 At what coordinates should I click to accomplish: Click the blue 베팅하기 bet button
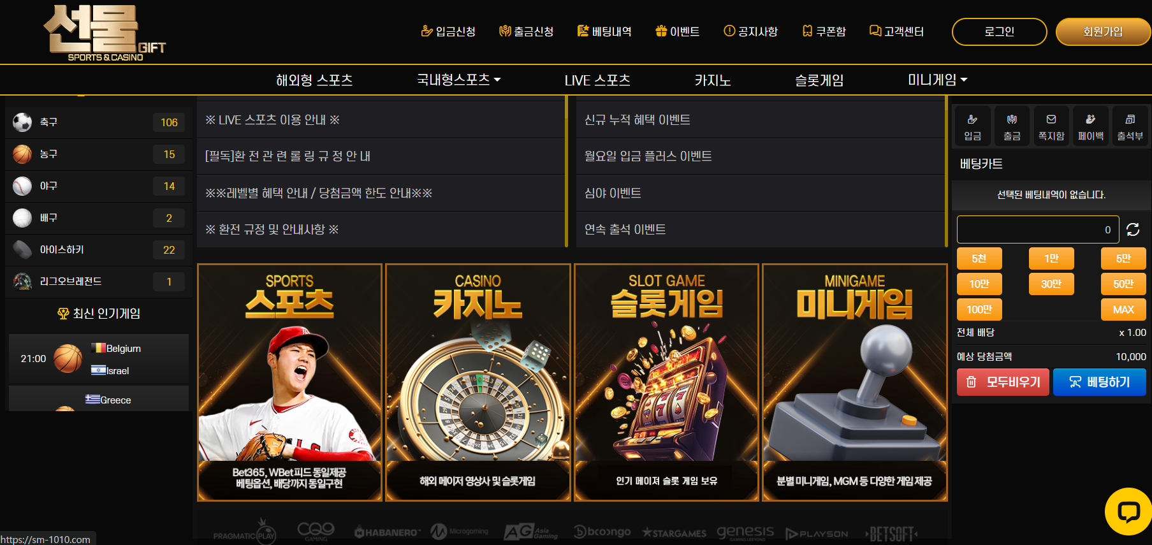[1099, 382]
